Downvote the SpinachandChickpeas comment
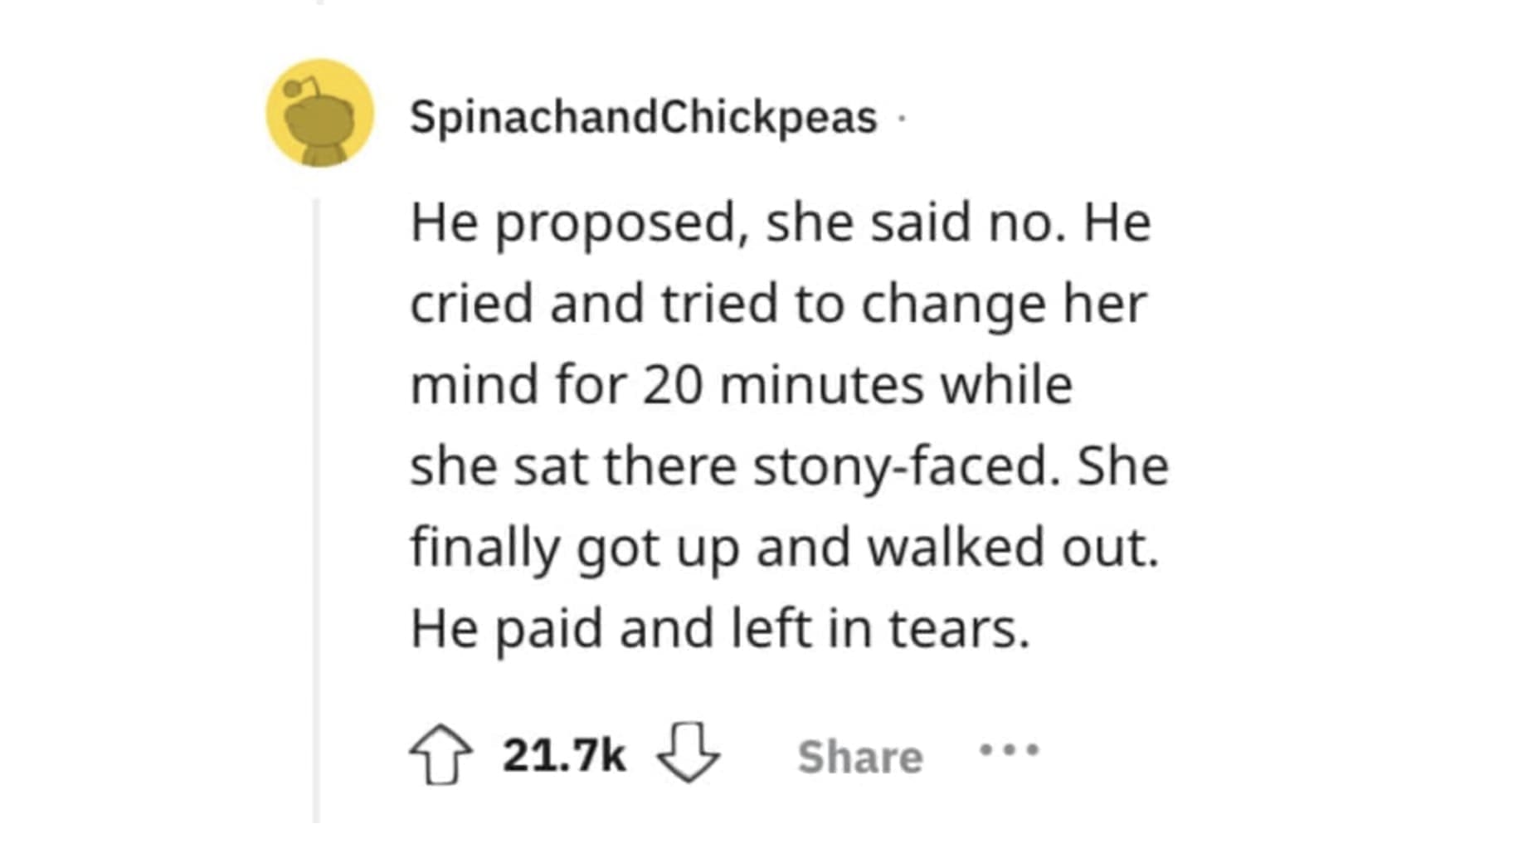This screenshot has height=853, width=1523. click(688, 752)
